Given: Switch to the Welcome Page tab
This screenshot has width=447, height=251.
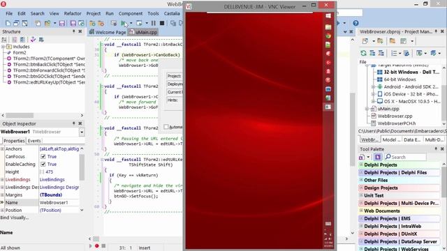Looking at the screenshot, I should point(108,32).
